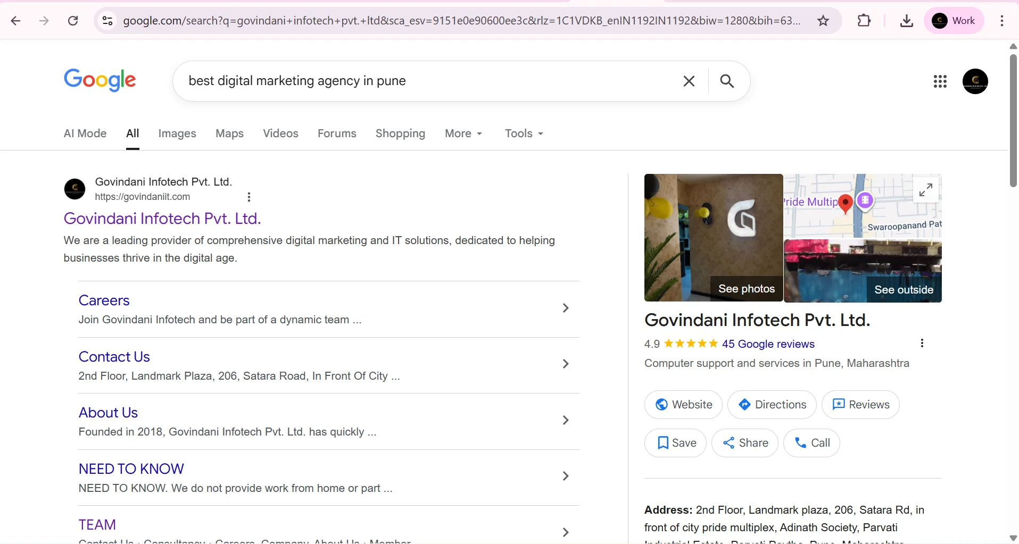Click the See photos thumbnail
The image size is (1019, 544).
pos(714,238)
